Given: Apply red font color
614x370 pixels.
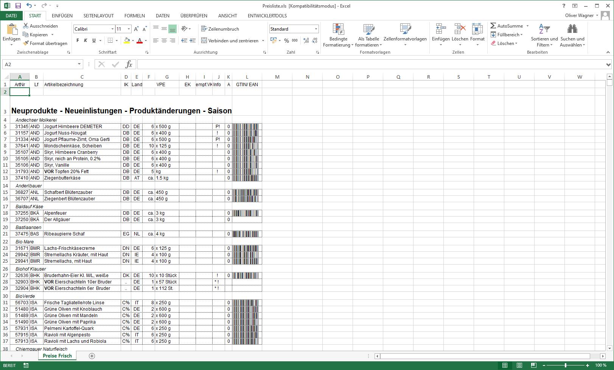Looking at the screenshot, I should [x=140, y=40].
